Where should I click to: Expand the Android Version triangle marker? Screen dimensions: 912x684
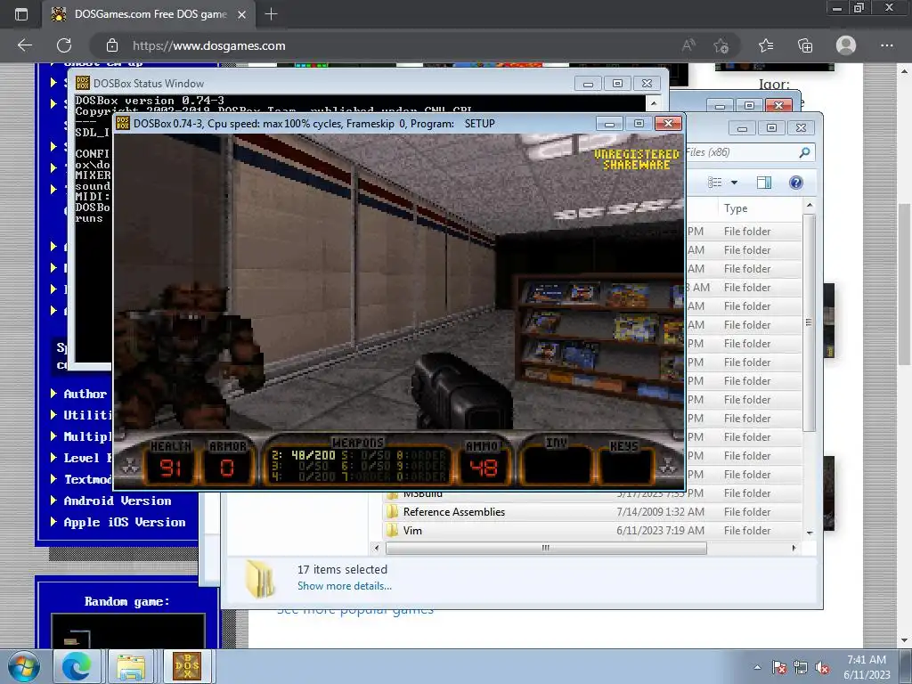coord(53,501)
